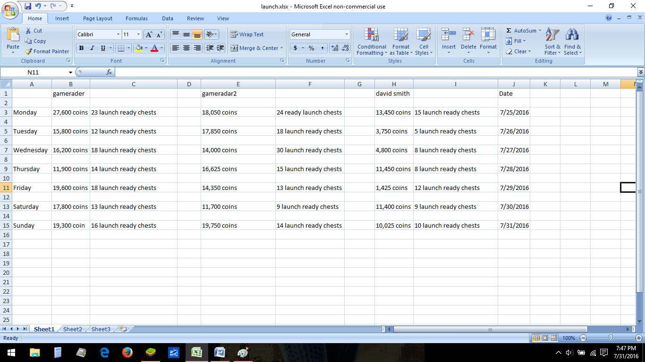This screenshot has height=362, width=645.
Task: Align text left in cell
Action: pyautogui.click(x=175, y=48)
